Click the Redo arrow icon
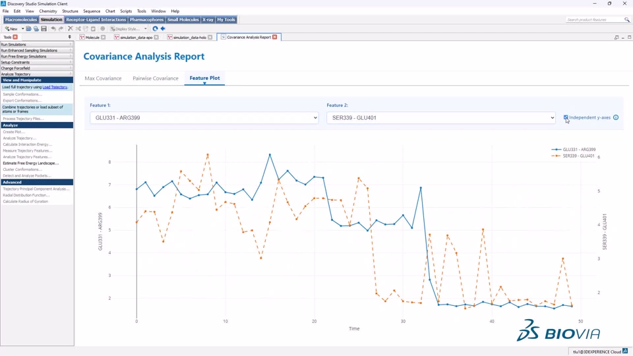 click(61, 28)
